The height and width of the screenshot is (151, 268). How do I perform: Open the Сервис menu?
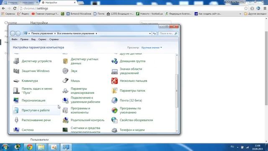coord(42,39)
